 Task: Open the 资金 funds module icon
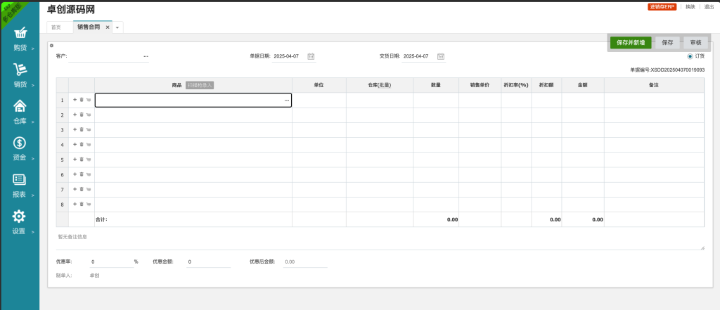pyautogui.click(x=20, y=143)
